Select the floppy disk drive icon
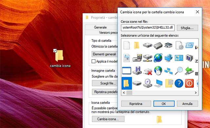210x128 pixels. [137, 71]
